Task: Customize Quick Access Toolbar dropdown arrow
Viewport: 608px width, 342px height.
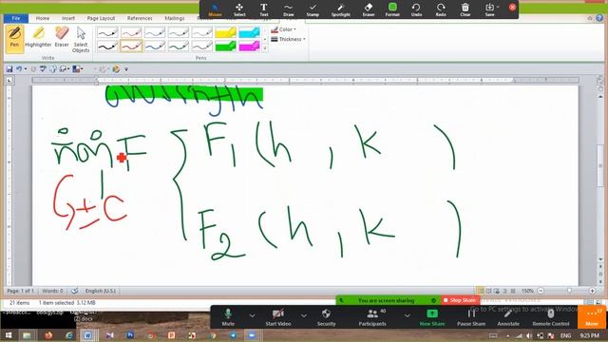Action: (x=126, y=69)
